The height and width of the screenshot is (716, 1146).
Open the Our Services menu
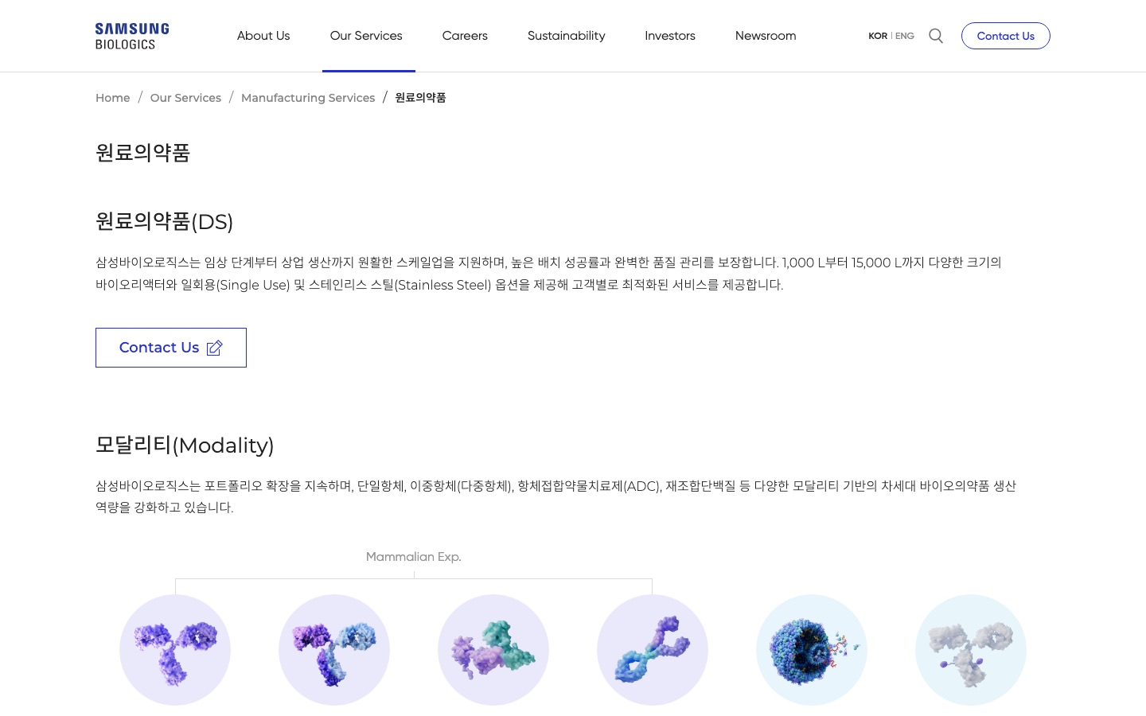(x=366, y=36)
